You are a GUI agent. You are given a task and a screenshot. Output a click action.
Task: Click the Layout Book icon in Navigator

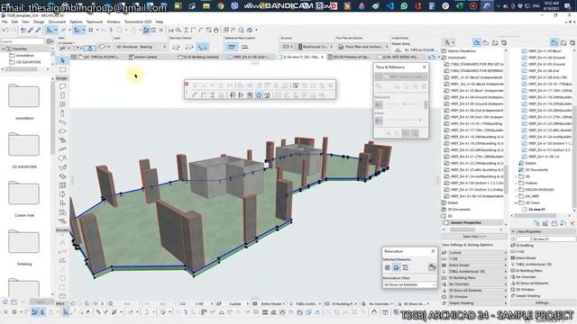pyautogui.click(x=495, y=43)
